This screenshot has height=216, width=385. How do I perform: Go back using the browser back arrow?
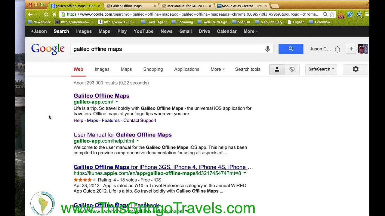click(30, 14)
